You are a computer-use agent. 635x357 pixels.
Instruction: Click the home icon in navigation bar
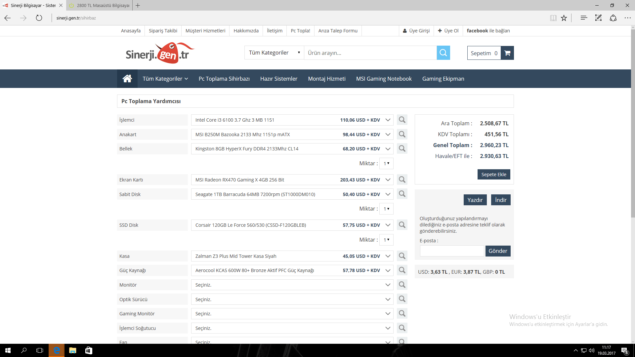(x=127, y=79)
